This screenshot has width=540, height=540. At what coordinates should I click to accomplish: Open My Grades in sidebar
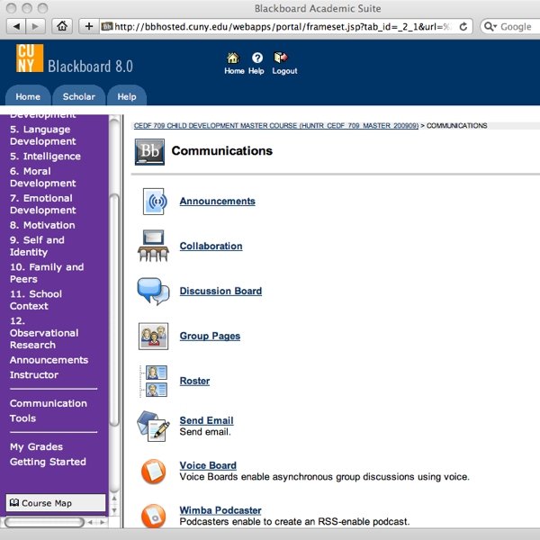pos(36,446)
